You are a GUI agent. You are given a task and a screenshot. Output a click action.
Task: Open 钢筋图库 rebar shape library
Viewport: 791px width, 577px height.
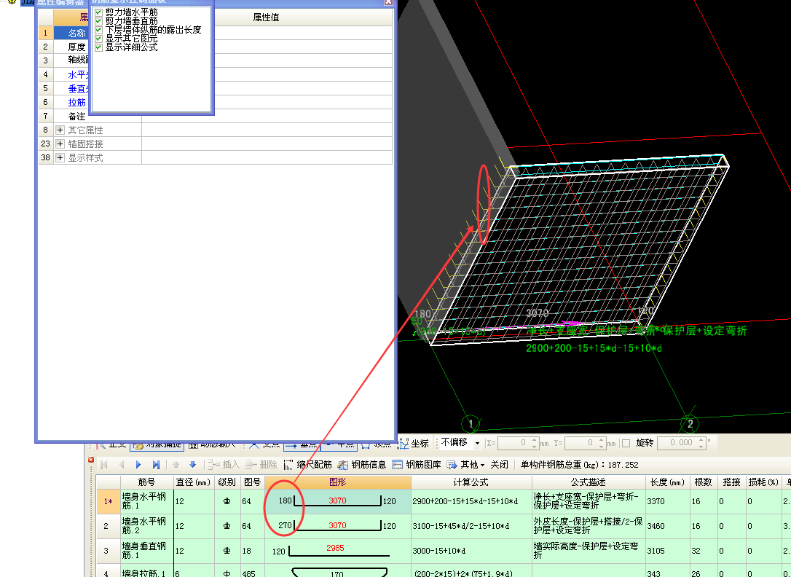point(417,465)
